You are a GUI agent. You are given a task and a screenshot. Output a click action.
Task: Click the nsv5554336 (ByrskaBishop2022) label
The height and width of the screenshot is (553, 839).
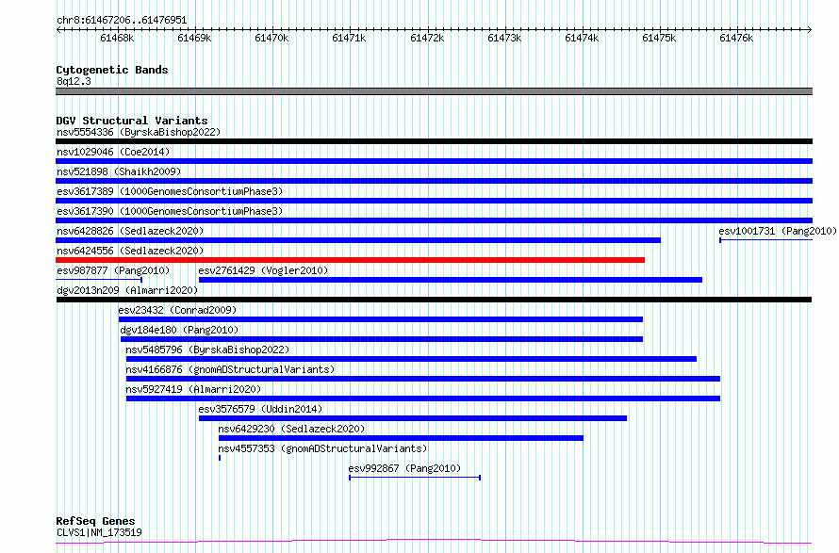point(139,132)
